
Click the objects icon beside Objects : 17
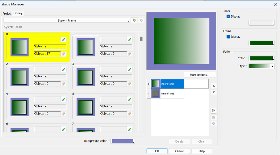pyautogui.click(x=64, y=54)
